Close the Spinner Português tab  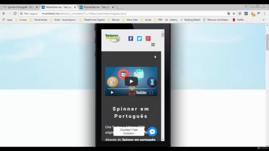(x=37, y=7)
